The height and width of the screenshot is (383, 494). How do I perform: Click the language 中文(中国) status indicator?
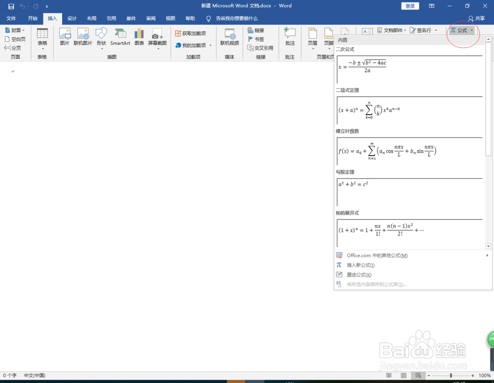[35, 376]
